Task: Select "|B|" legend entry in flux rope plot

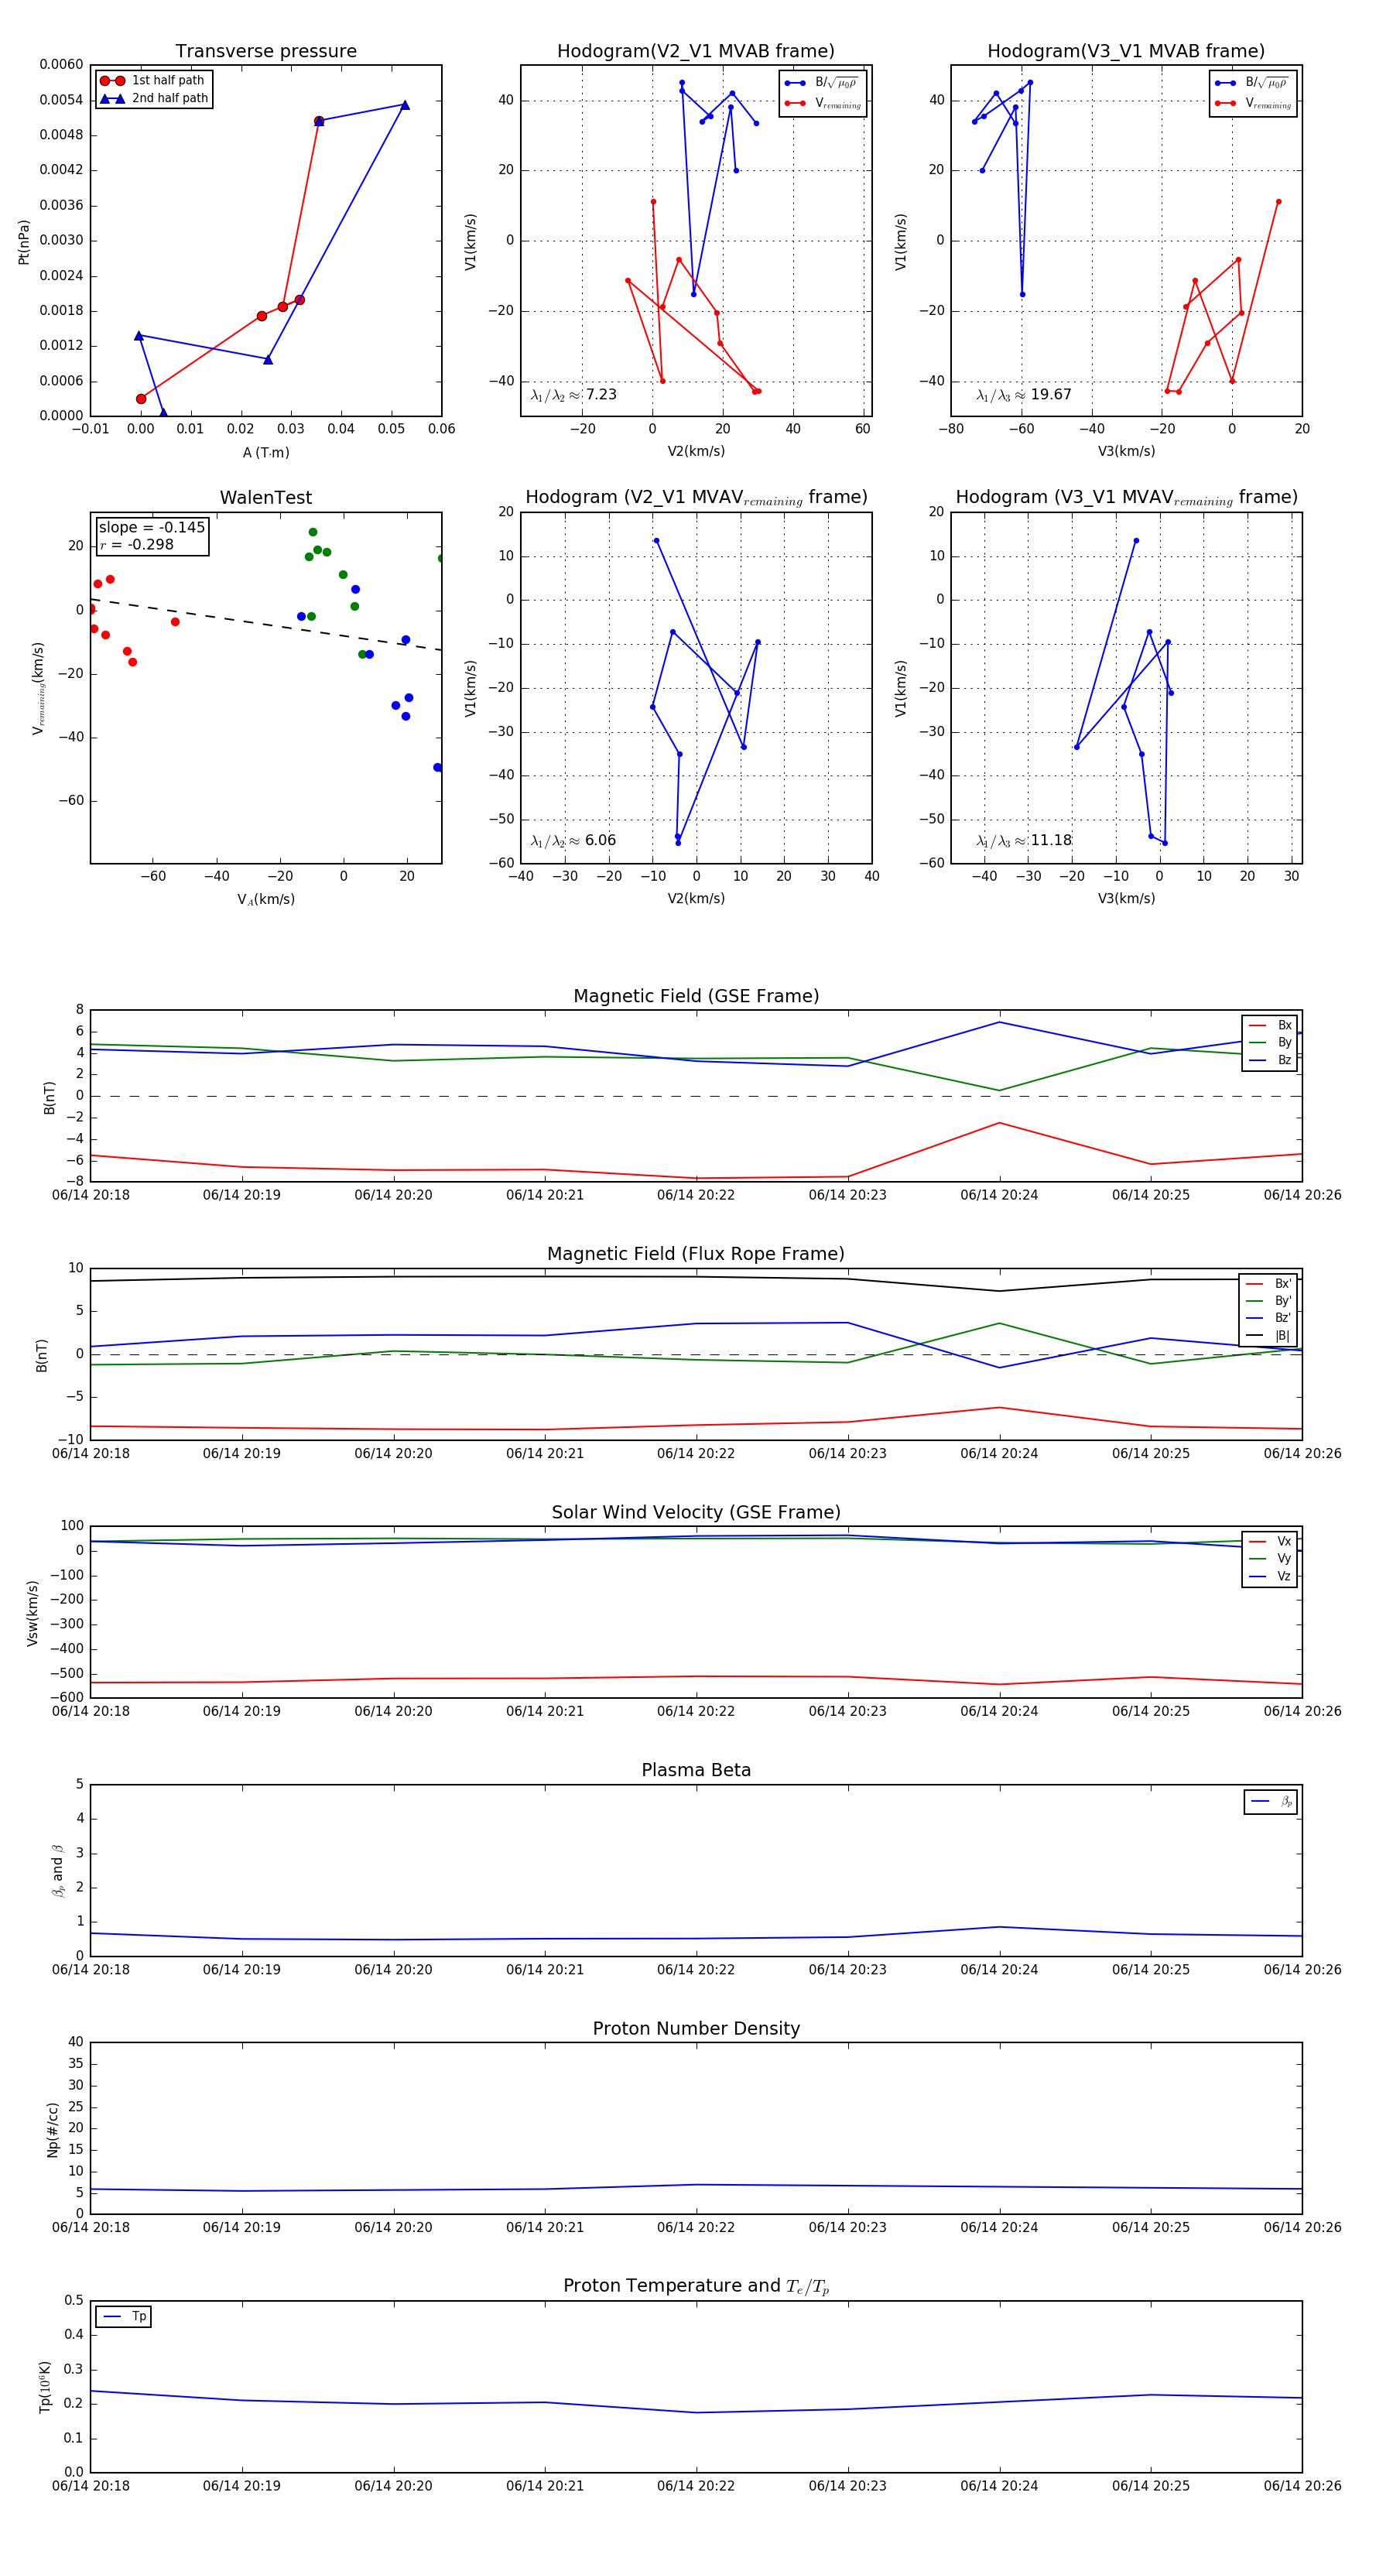Action: [x=1268, y=1336]
